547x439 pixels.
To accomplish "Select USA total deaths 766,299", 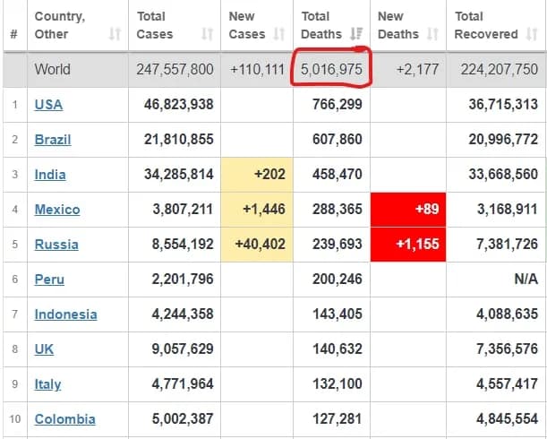I will point(338,104).
